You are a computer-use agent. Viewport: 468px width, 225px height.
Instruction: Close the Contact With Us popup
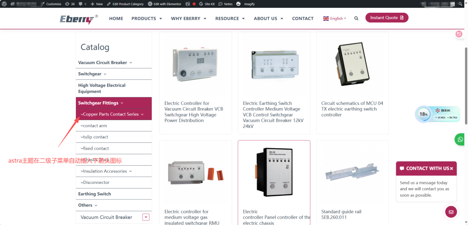[451, 168]
